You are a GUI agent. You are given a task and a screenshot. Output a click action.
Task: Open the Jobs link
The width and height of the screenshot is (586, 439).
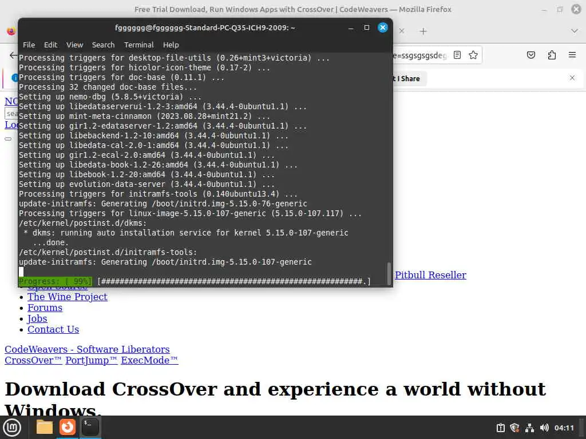coord(37,318)
